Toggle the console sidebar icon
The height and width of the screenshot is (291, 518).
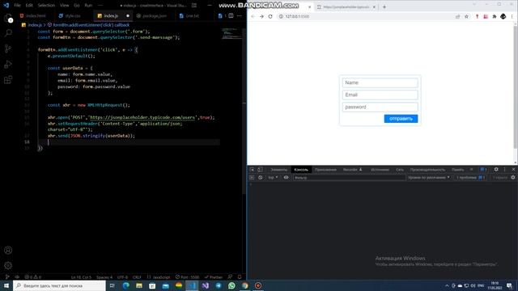click(x=252, y=178)
